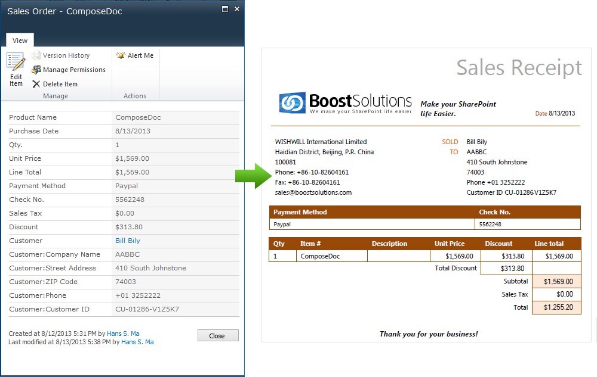Click the Alert Me bell icon
The height and width of the screenshot is (377, 597).
click(x=121, y=55)
